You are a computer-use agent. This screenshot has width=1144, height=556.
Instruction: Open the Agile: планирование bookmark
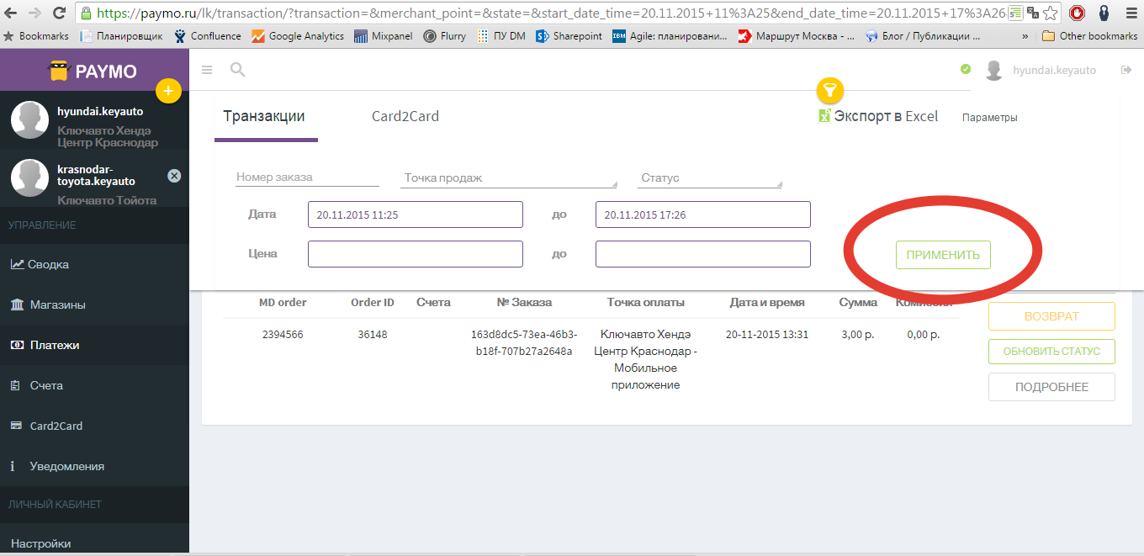point(670,36)
